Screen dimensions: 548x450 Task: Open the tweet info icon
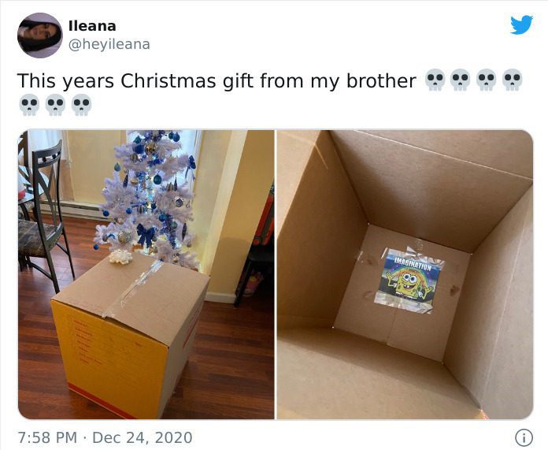524,437
